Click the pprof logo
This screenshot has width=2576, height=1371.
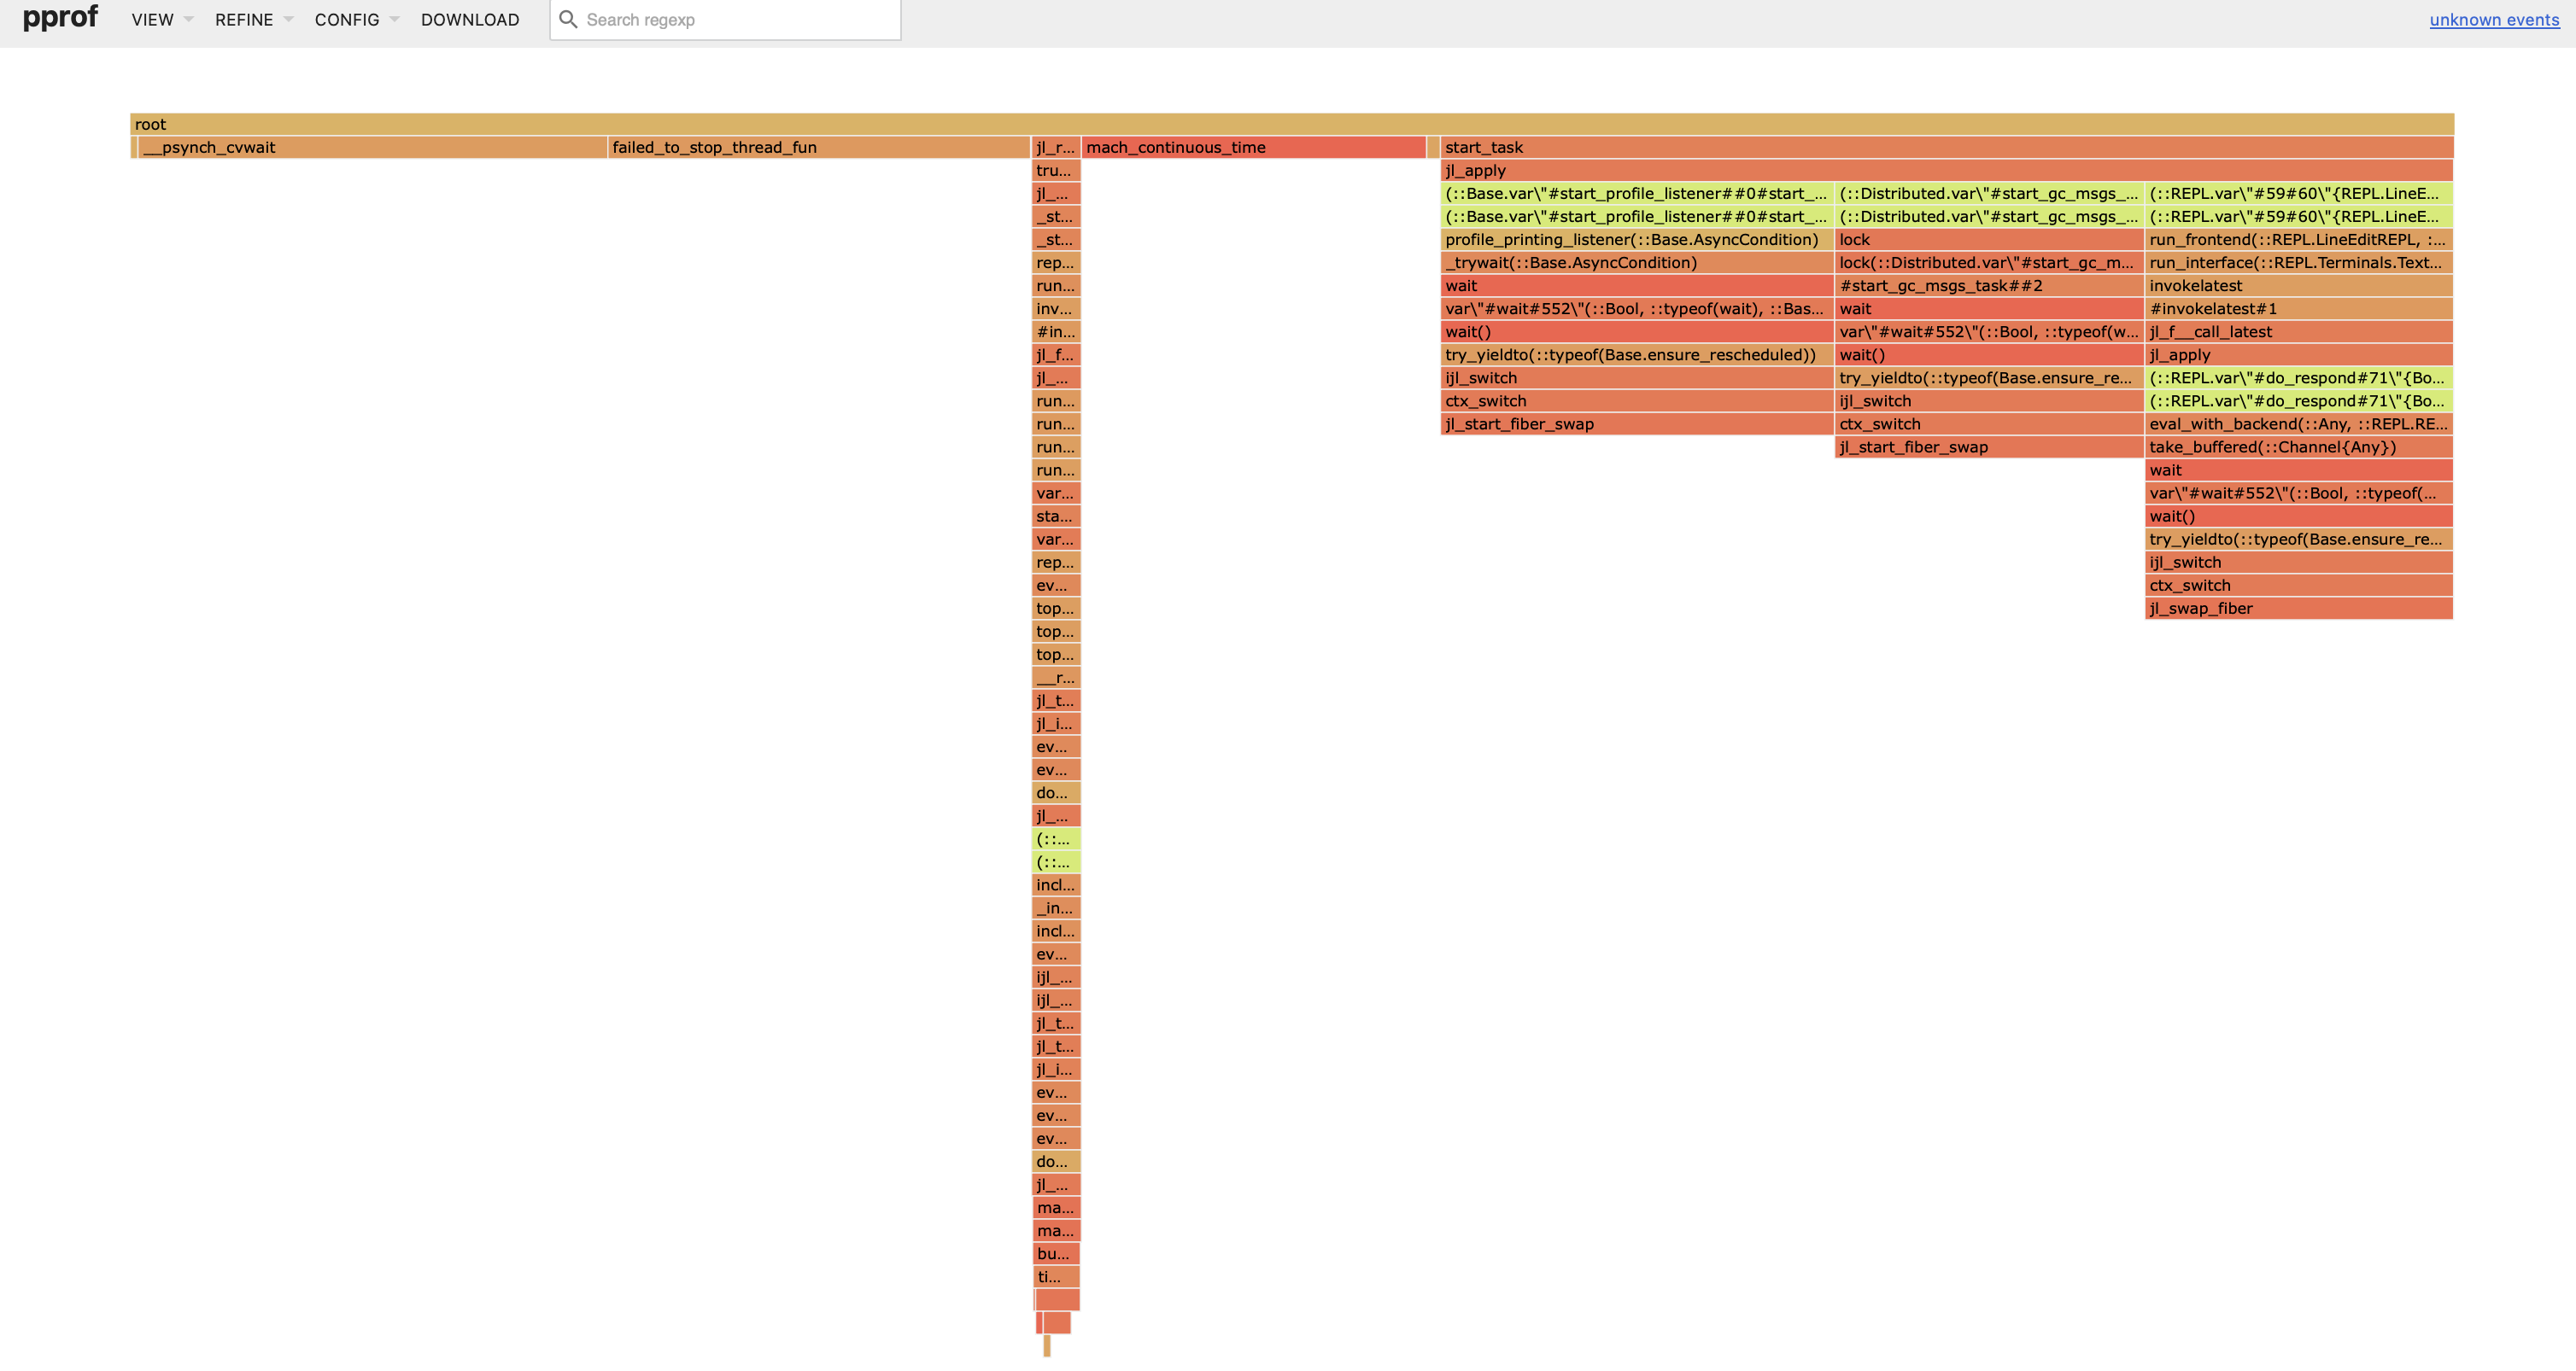pos(60,18)
